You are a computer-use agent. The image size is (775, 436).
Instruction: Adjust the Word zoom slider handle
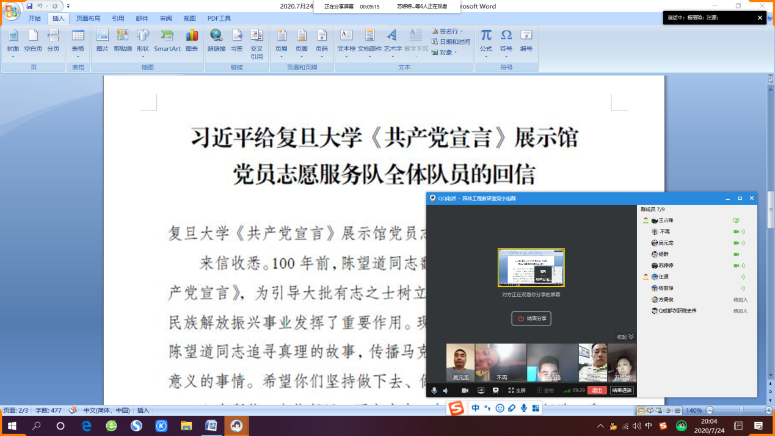[x=741, y=410]
